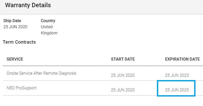The image size is (203, 106).
Task: Click the blue highlight box border
Action: [176, 81]
